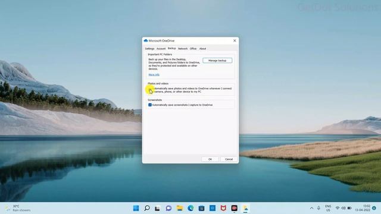Open the About tab
The width and height of the screenshot is (381, 214).
coord(202,49)
